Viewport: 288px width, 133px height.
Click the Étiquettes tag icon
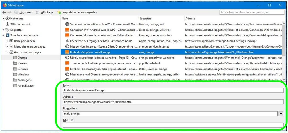click(x=7, y=30)
